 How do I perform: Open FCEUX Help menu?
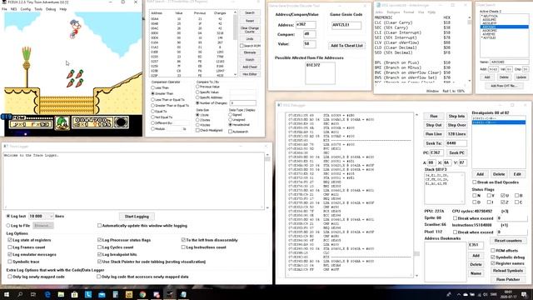[x=63, y=9]
